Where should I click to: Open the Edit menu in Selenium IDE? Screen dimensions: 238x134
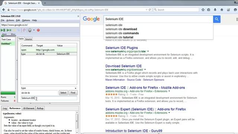(x=18, y=20)
